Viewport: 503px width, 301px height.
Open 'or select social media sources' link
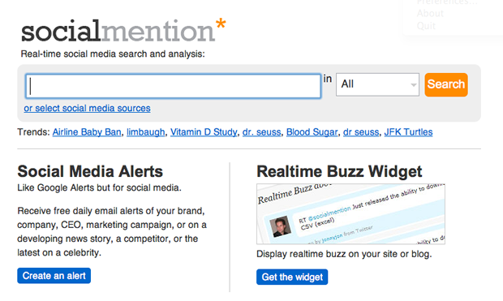click(x=87, y=108)
